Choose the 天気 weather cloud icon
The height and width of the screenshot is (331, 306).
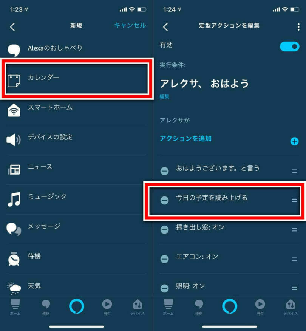(x=14, y=288)
